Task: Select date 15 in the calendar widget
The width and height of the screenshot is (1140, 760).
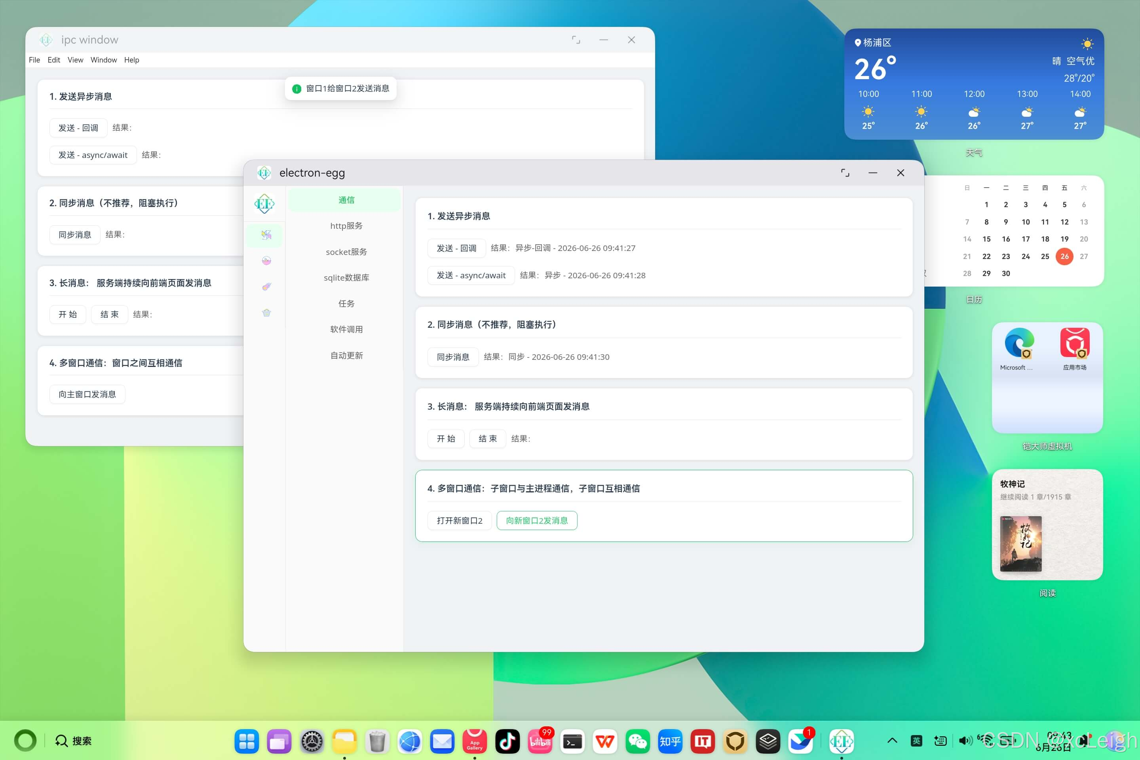Action: (986, 239)
